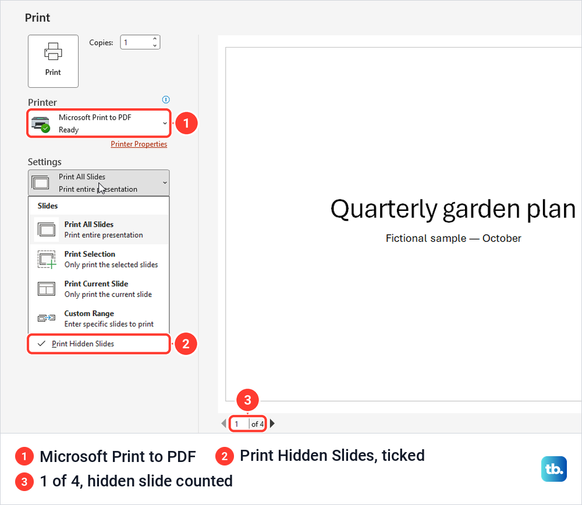Viewport: 582px width, 505px height.
Task: Click inside the Copies number field
Action: (x=136, y=42)
